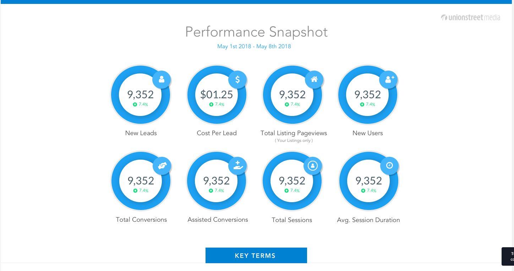Image resolution: width=514 pixels, height=271 pixels.
Task: Click the Total Sessions user-circle icon
Action: pyautogui.click(x=313, y=166)
